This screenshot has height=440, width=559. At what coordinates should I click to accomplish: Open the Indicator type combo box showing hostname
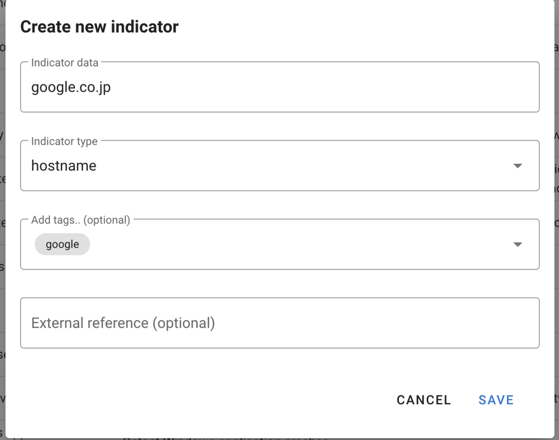click(279, 166)
